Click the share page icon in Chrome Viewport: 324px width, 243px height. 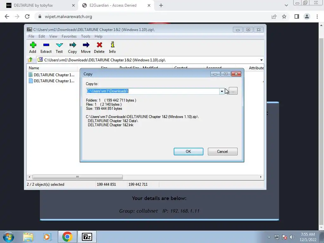pyautogui.click(x=274, y=16)
